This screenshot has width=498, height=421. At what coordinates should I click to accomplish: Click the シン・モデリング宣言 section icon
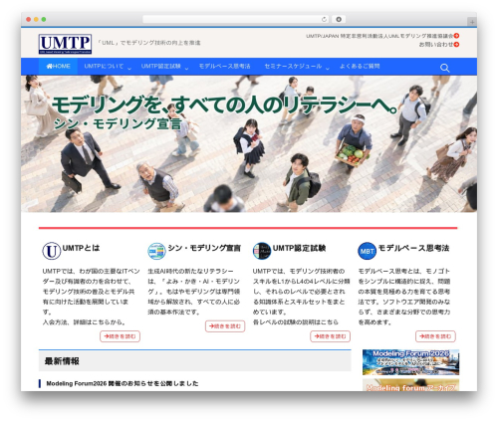(x=156, y=251)
